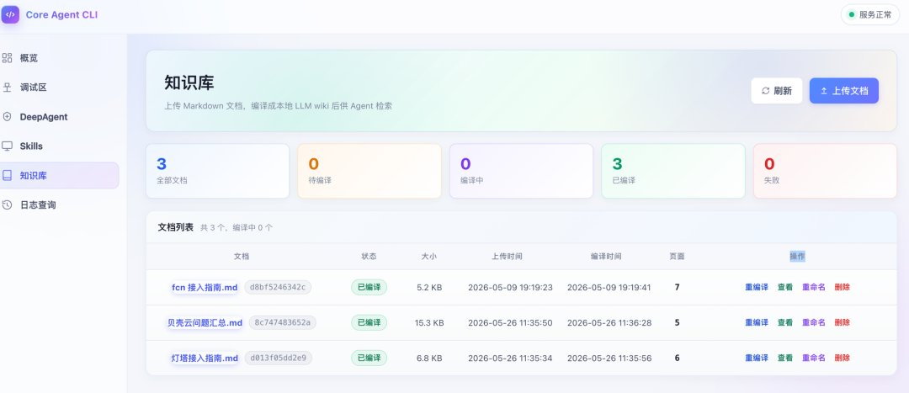Image resolution: width=909 pixels, height=393 pixels.
Task: Click the 服务正常 status badge
Action: tap(870, 15)
